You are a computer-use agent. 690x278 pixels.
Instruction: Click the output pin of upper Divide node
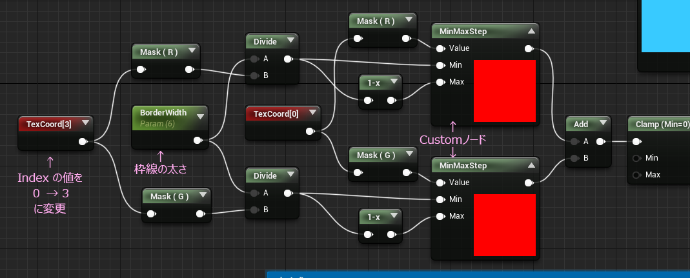click(x=288, y=59)
